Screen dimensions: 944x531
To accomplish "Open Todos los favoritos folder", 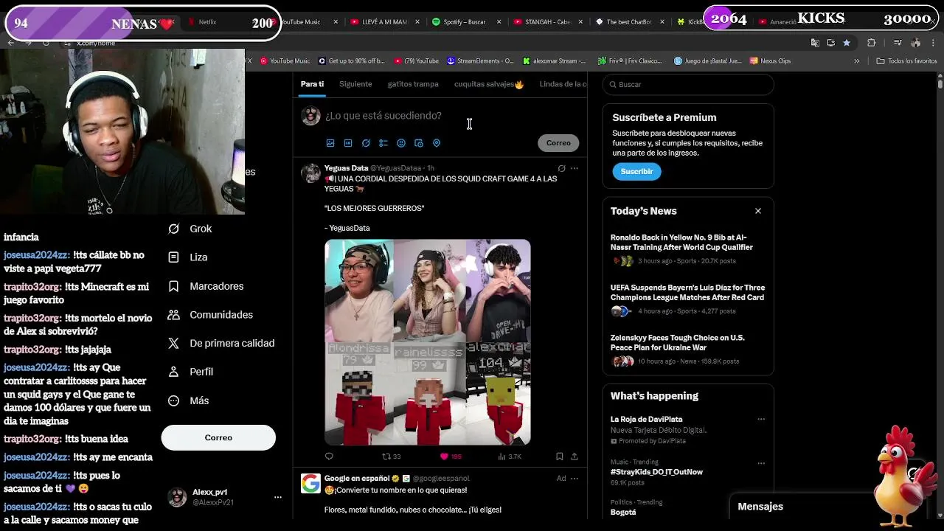I will [x=906, y=60].
